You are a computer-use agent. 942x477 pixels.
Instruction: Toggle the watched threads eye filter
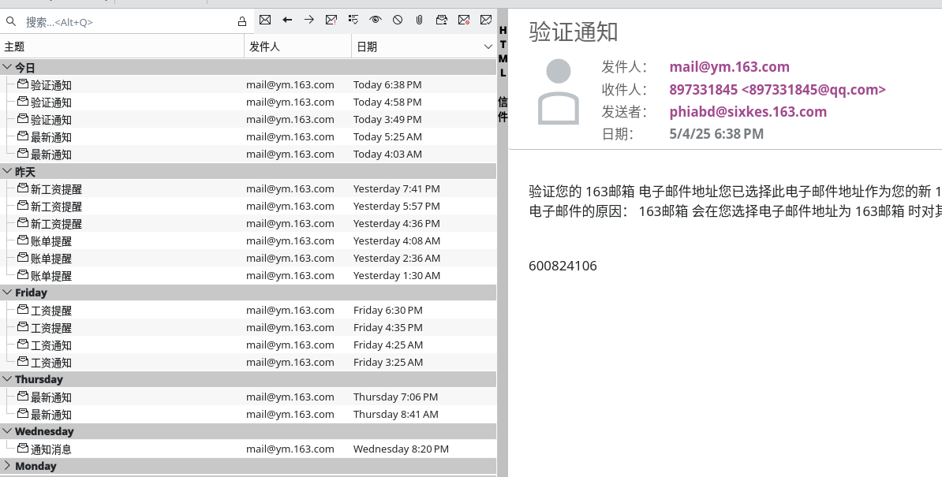[376, 20]
